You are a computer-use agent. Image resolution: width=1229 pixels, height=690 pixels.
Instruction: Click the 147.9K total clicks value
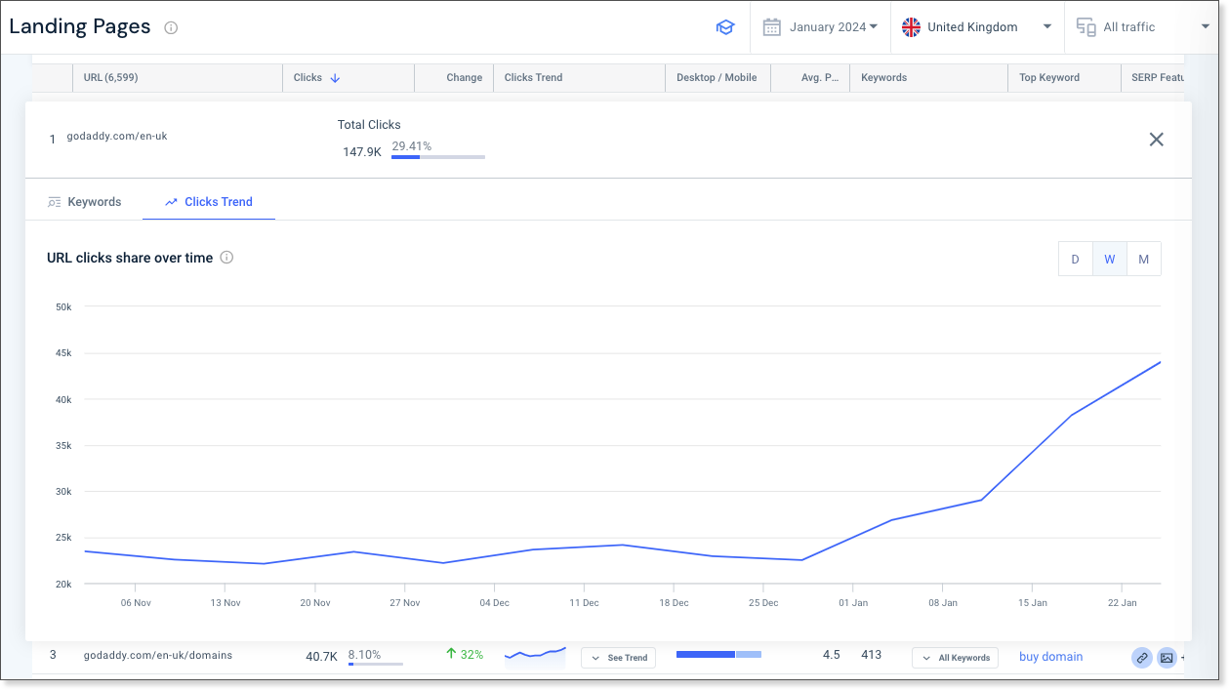tap(362, 152)
